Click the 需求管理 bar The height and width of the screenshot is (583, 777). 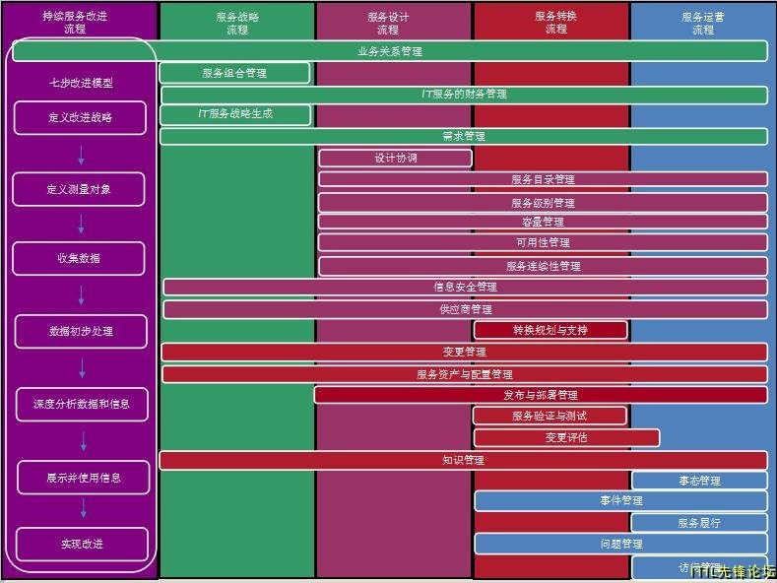(464, 136)
